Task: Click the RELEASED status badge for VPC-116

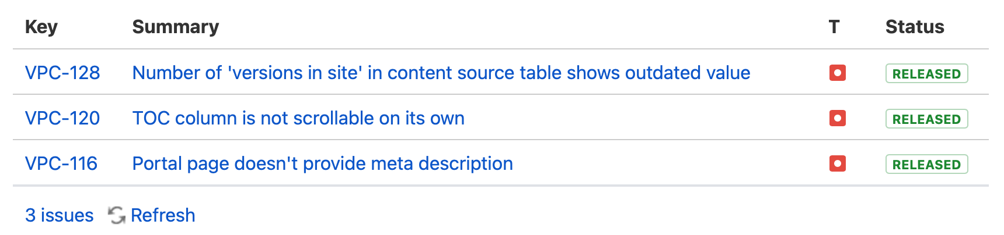Action: coord(926,164)
